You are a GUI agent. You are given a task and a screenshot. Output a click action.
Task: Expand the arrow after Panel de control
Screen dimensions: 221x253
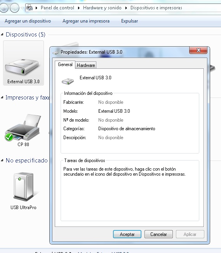79,8
